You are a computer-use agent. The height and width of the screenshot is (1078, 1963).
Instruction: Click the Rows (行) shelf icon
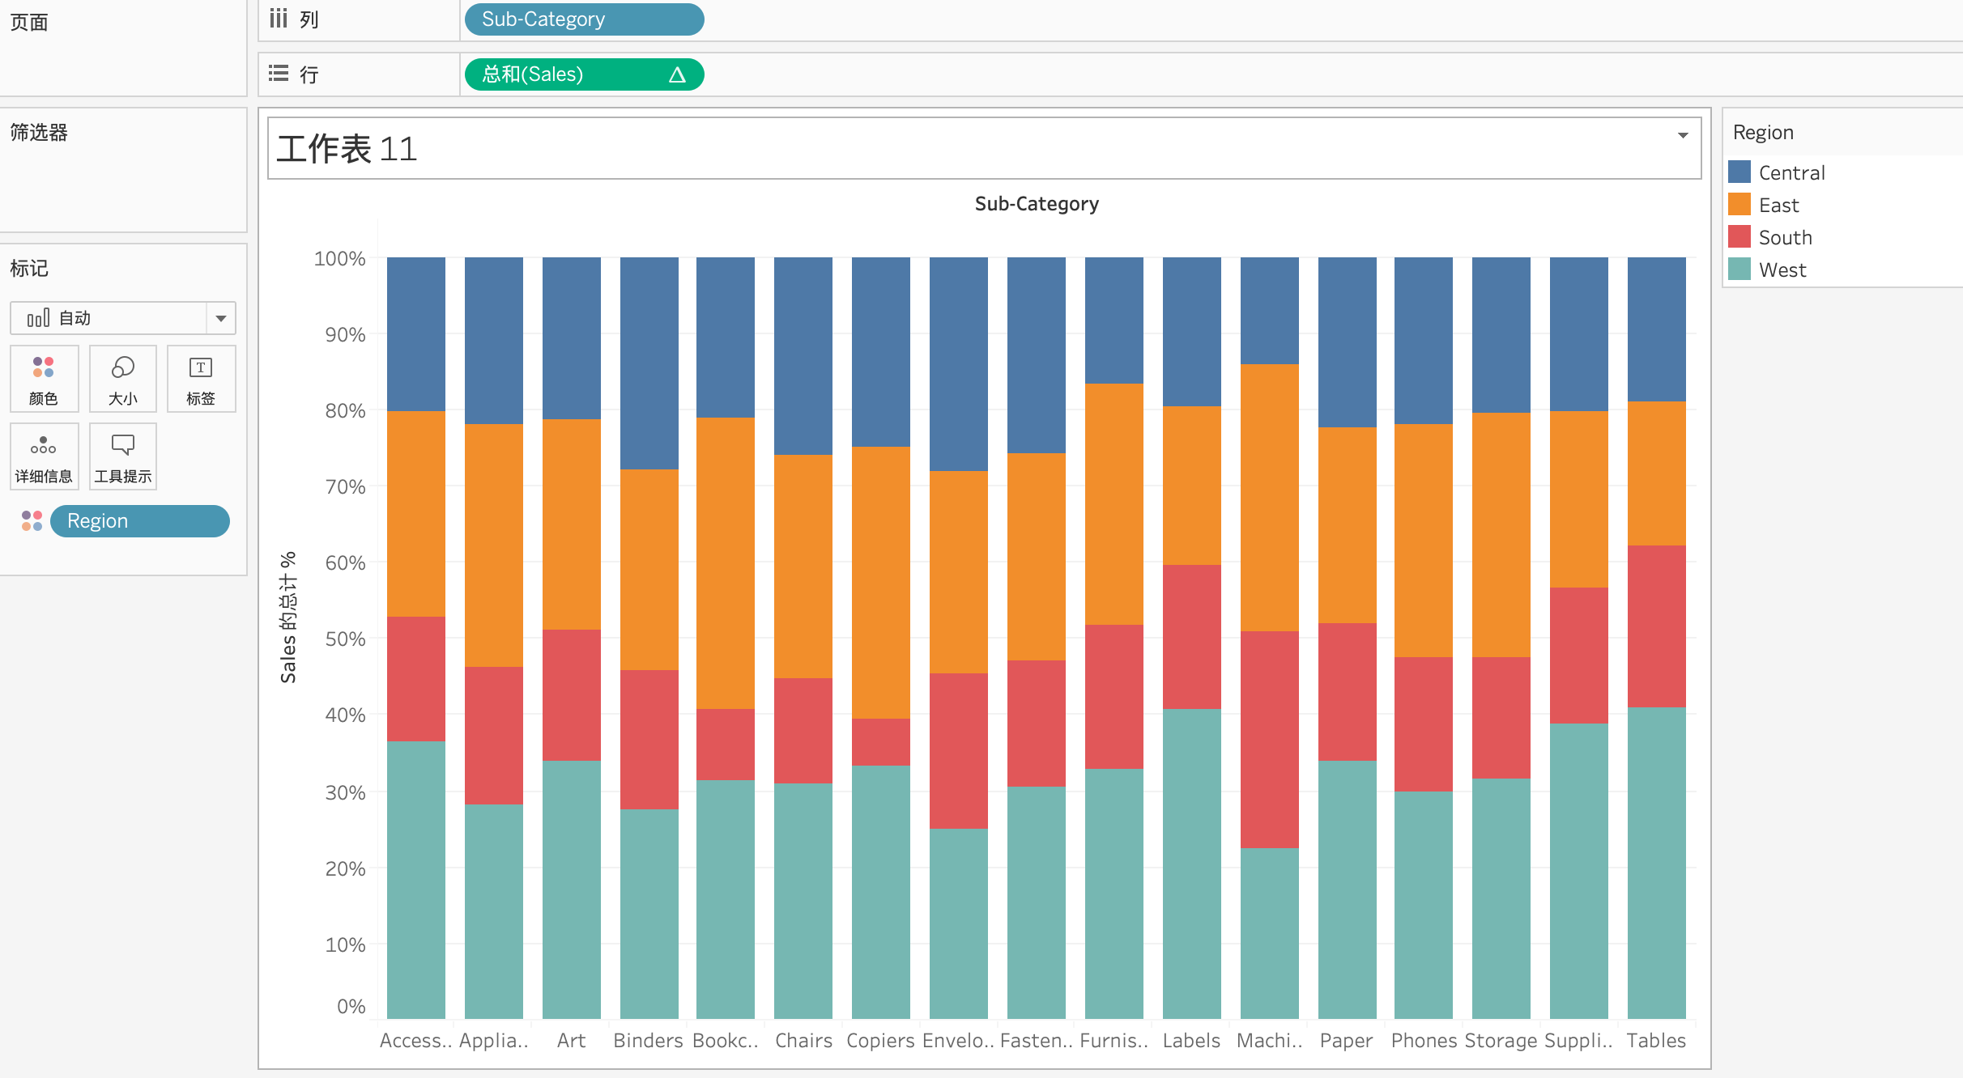279,74
